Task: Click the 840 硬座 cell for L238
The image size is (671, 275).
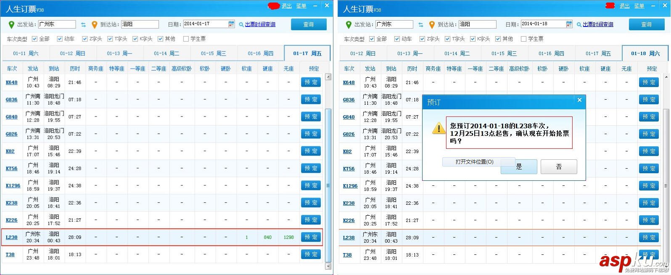Action: click(268, 237)
